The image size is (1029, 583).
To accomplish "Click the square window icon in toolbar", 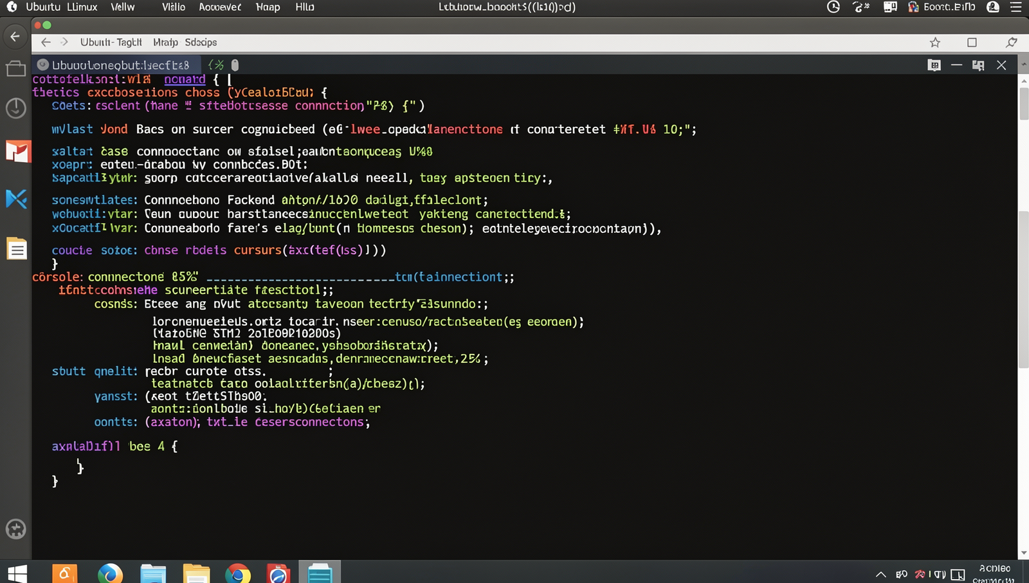I will point(972,42).
